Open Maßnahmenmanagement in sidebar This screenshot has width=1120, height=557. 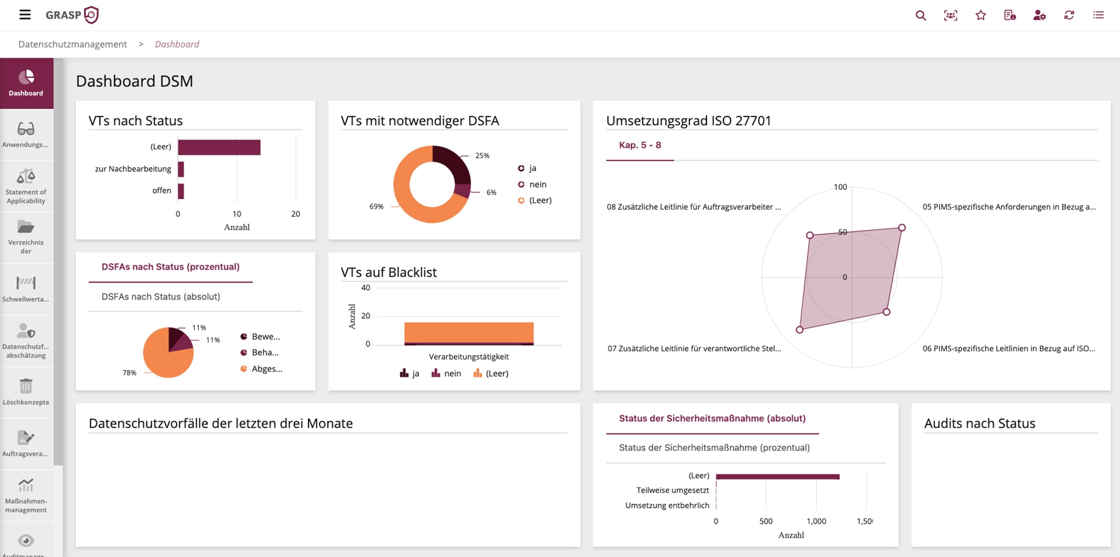pyautogui.click(x=26, y=495)
